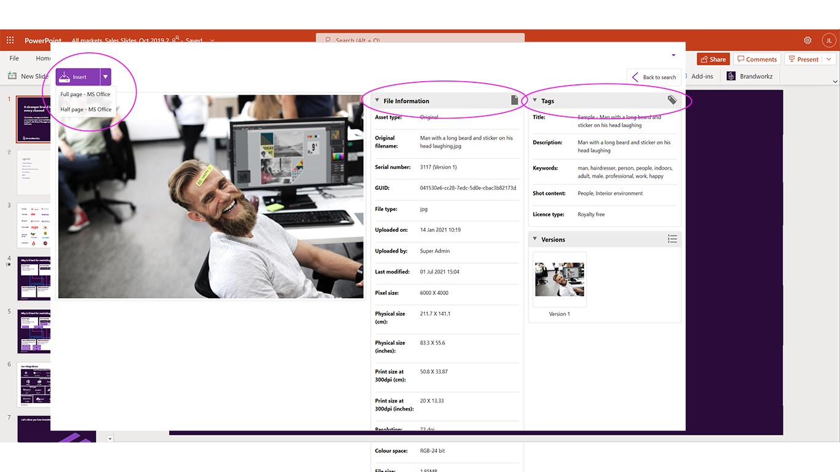Select slide 3 thumbnail
Image resolution: width=840 pixels, height=472 pixels.
[x=34, y=226]
